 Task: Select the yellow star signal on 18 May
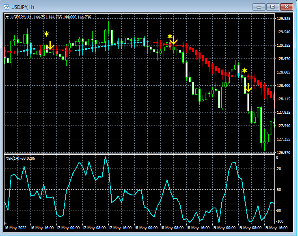click(x=170, y=36)
